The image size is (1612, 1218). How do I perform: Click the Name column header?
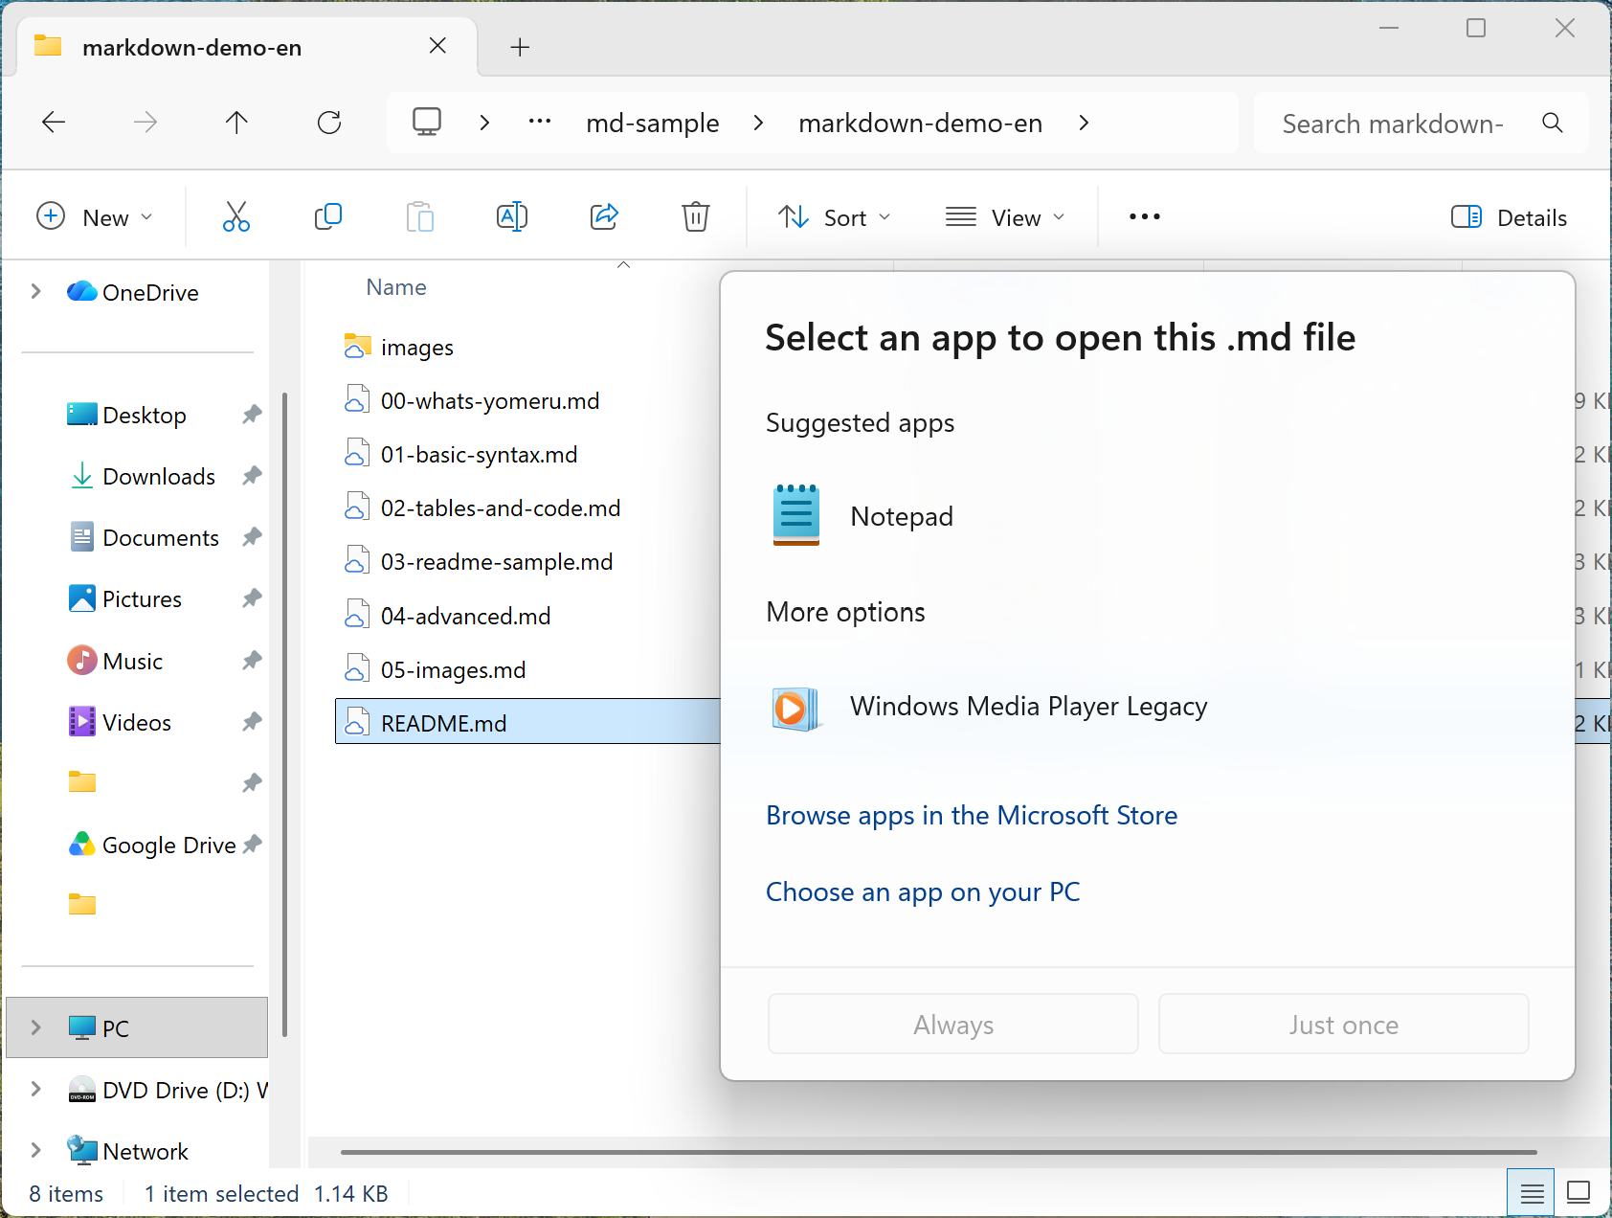click(x=396, y=287)
